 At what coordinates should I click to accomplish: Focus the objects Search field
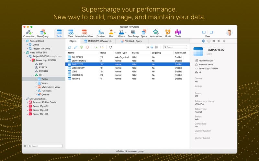click(175, 47)
